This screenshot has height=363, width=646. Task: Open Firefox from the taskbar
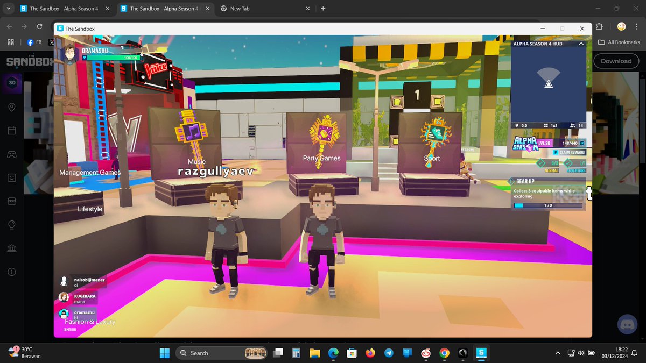click(370, 353)
